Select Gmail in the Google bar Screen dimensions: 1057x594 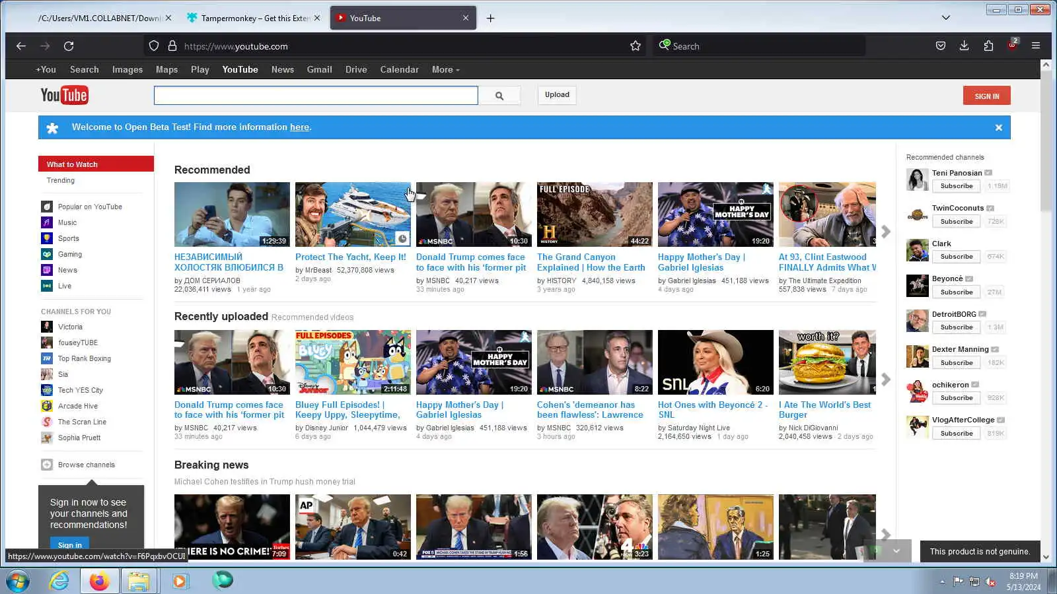pyautogui.click(x=319, y=69)
